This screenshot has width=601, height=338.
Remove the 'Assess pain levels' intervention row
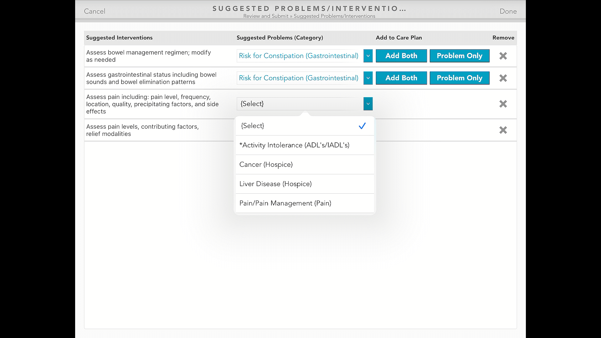503,130
